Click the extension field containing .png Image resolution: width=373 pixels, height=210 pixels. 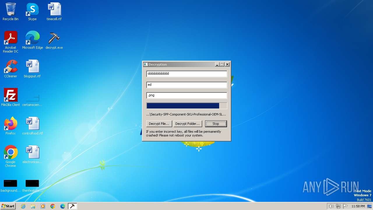tap(186, 95)
